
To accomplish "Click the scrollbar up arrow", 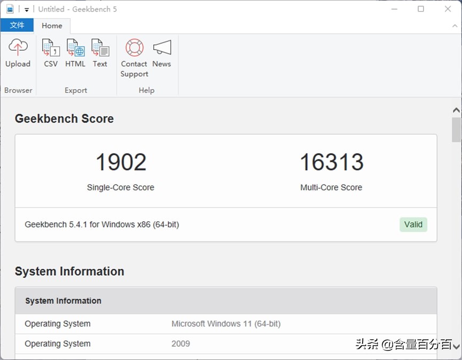I will (x=456, y=110).
